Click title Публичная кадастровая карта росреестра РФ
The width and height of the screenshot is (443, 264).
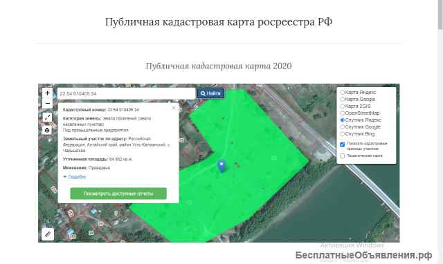(219, 21)
